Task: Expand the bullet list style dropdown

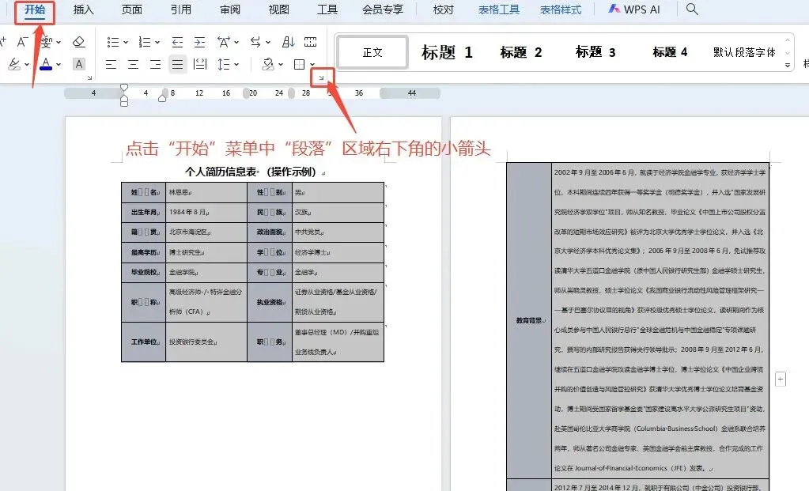Action: [x=126, y=42]
